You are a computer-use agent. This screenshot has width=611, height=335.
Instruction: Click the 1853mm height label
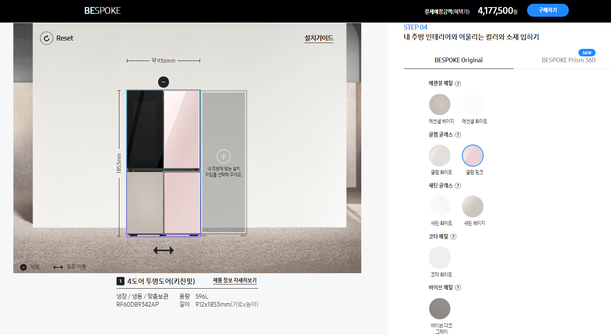click(x=119, y=163)
